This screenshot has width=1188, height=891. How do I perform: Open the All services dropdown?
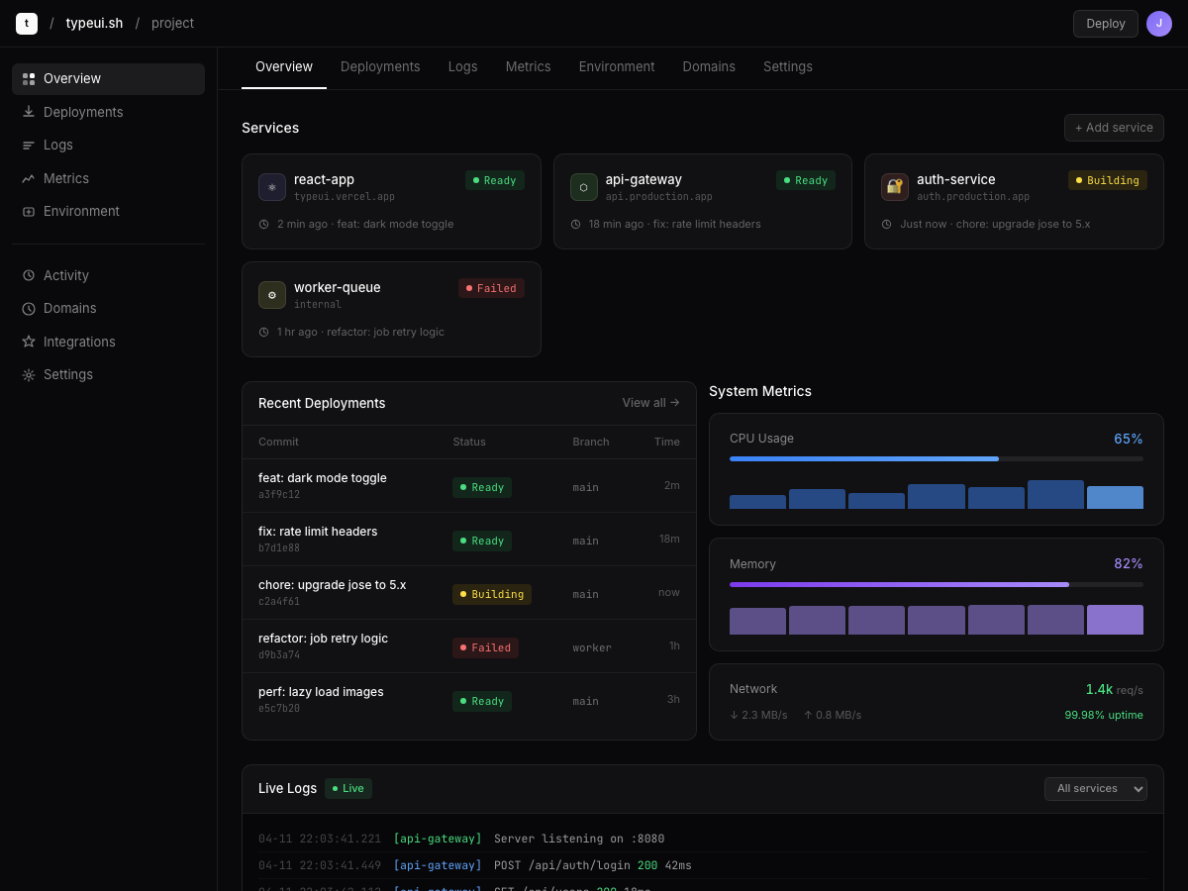pos(1096,789)
